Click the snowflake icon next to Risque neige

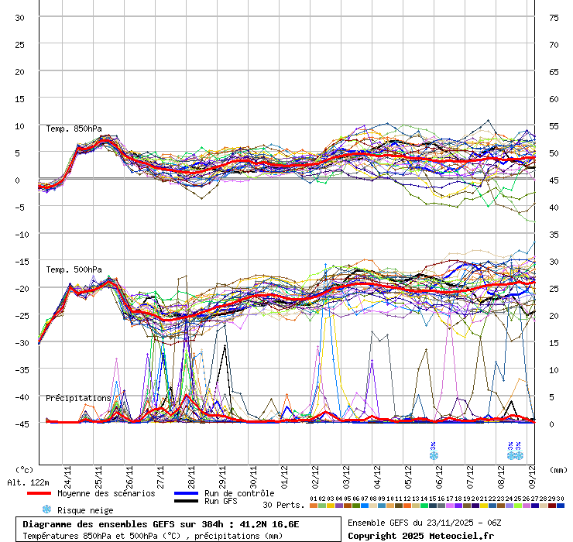coord(46,509)
